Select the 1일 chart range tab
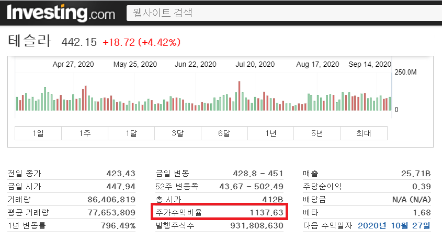 click(x=38, y=133)
